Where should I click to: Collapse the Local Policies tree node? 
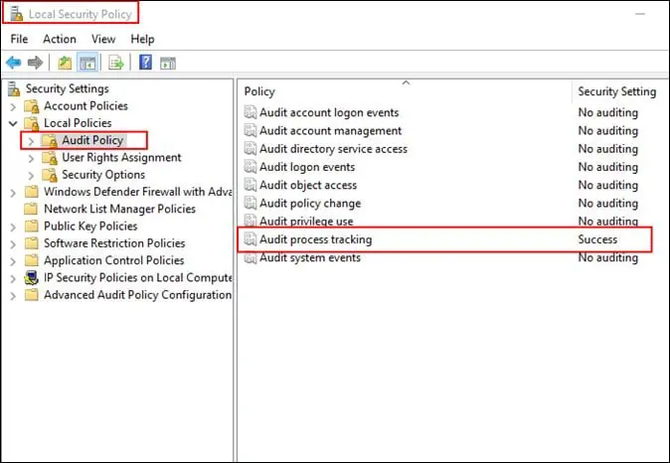(13, 123)
